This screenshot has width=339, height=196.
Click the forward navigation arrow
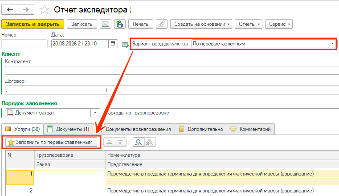pos(26,10)
